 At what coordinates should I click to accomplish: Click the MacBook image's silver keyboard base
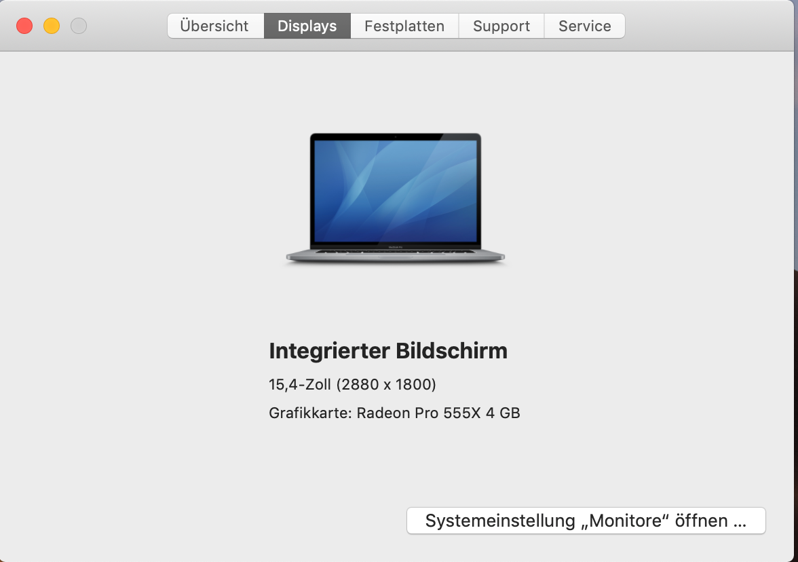pos(396,255)
